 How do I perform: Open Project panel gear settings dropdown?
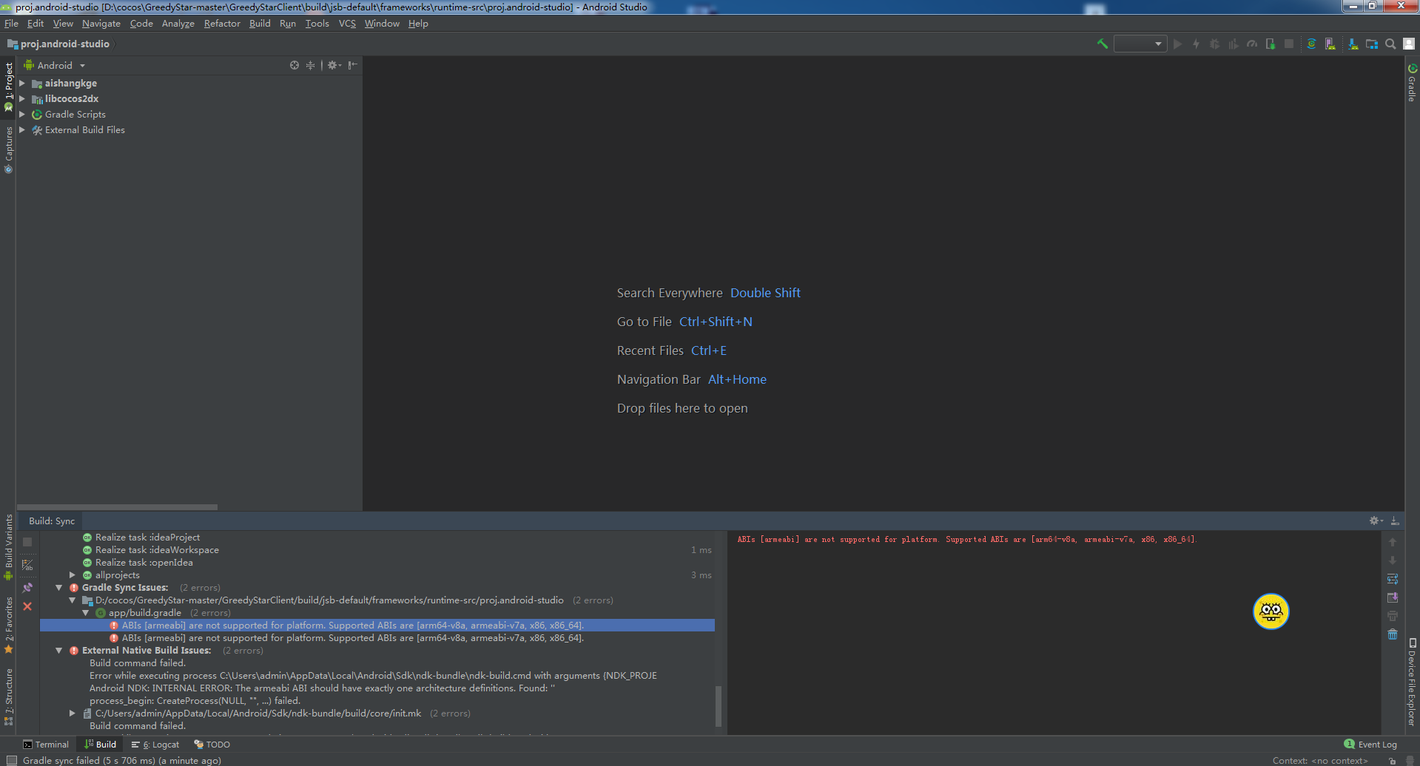click(334, 65)
